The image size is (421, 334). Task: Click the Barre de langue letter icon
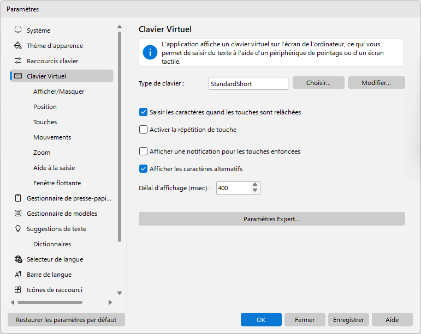[x=18, y=275]
